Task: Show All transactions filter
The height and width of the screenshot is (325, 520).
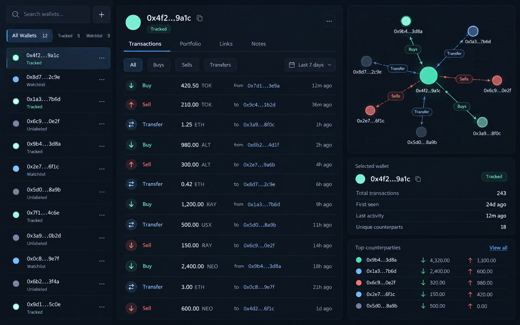Action: pos(133,65)
